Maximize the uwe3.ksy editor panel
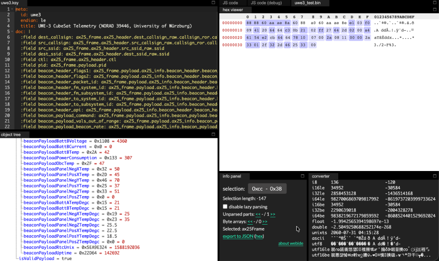This screenshot has height=261, width=439. (213, 3)
